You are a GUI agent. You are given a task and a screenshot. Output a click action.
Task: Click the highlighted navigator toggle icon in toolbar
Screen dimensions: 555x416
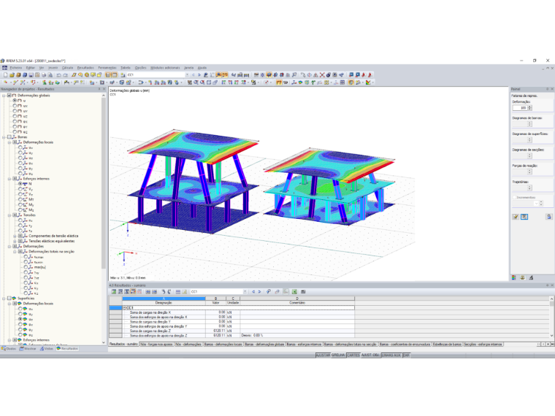click(108, 75)
